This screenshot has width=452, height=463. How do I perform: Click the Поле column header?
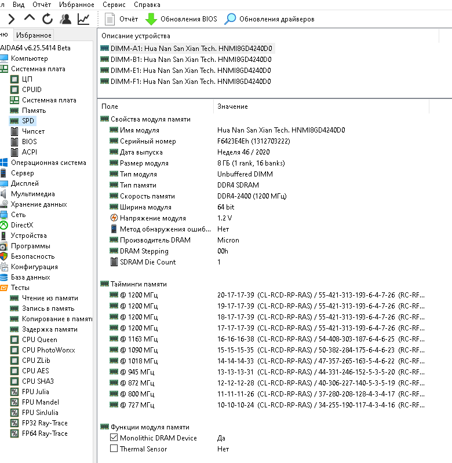coord(110,106)
